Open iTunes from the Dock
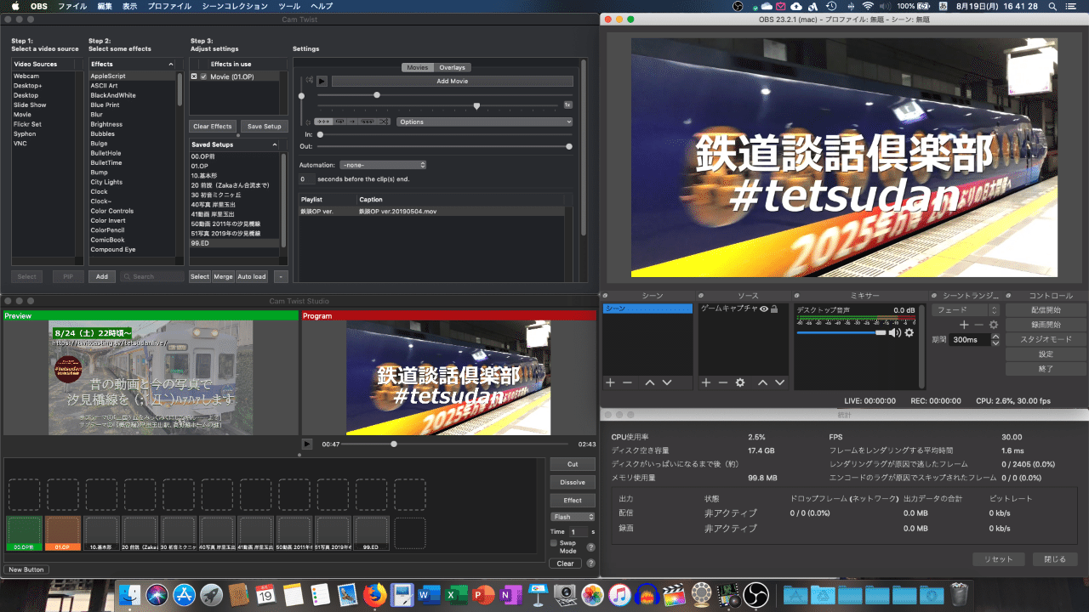This screenshot has height=612, width=1089. click(x=620, y=594)
